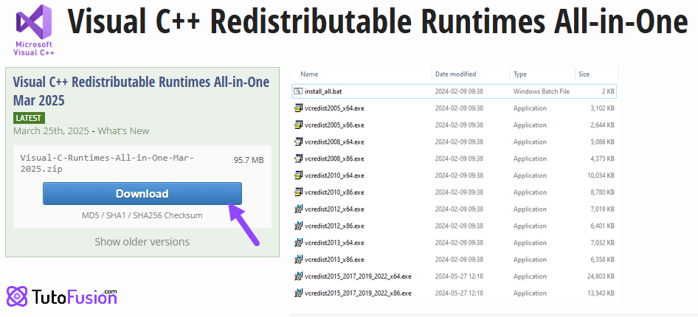
Task: Click the vcredist2013_x86.exe installer icon
Action: [x=298, y=259]
